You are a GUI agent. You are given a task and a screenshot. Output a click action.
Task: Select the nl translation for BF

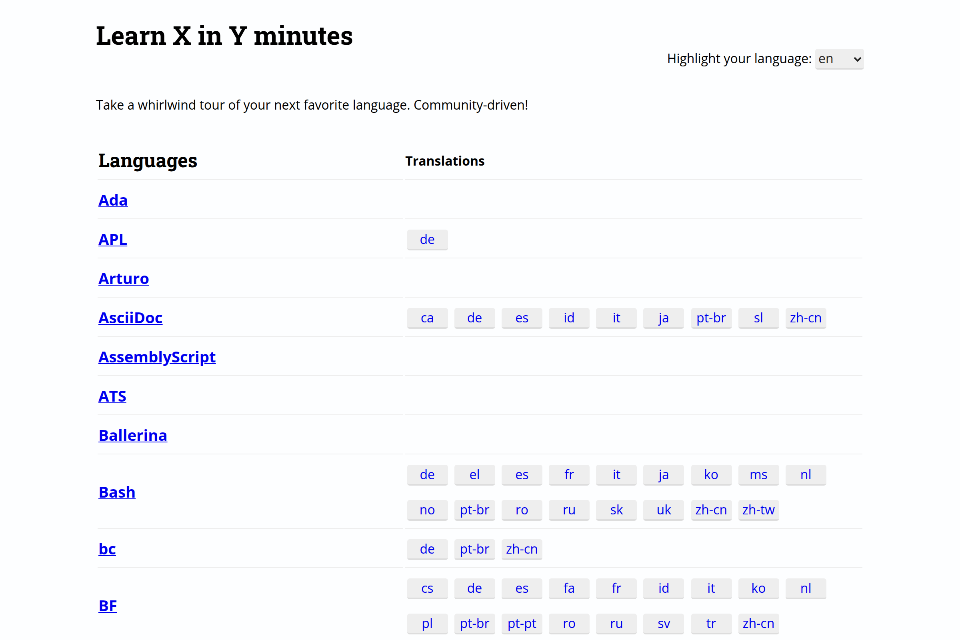[x=806, y=588]
